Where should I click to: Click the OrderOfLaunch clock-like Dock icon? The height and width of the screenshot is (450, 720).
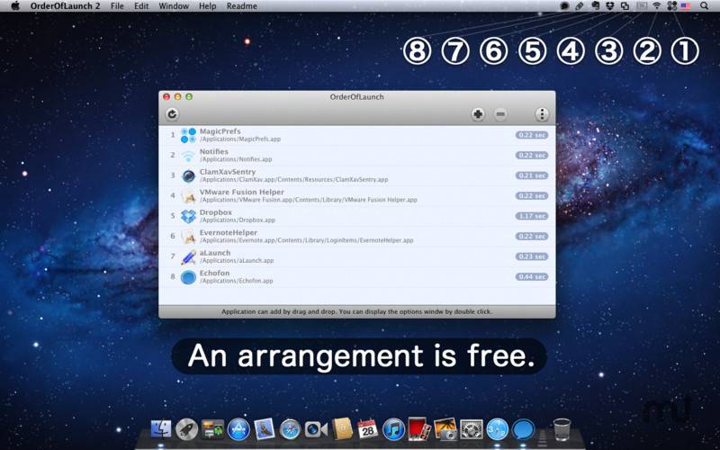point(498,429)
